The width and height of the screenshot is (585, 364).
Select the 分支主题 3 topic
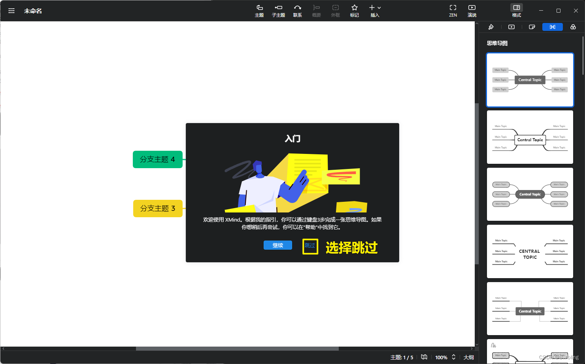pos(158,209)
